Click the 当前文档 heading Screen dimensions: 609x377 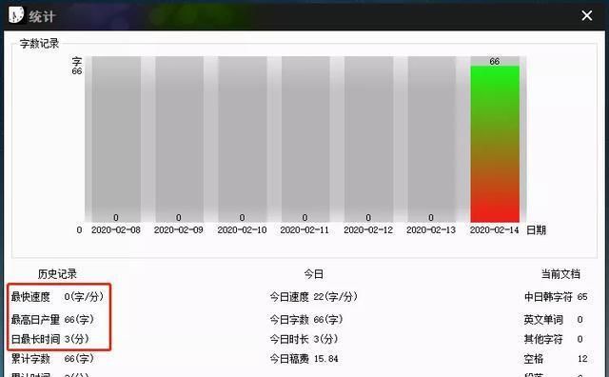(560, 274)
